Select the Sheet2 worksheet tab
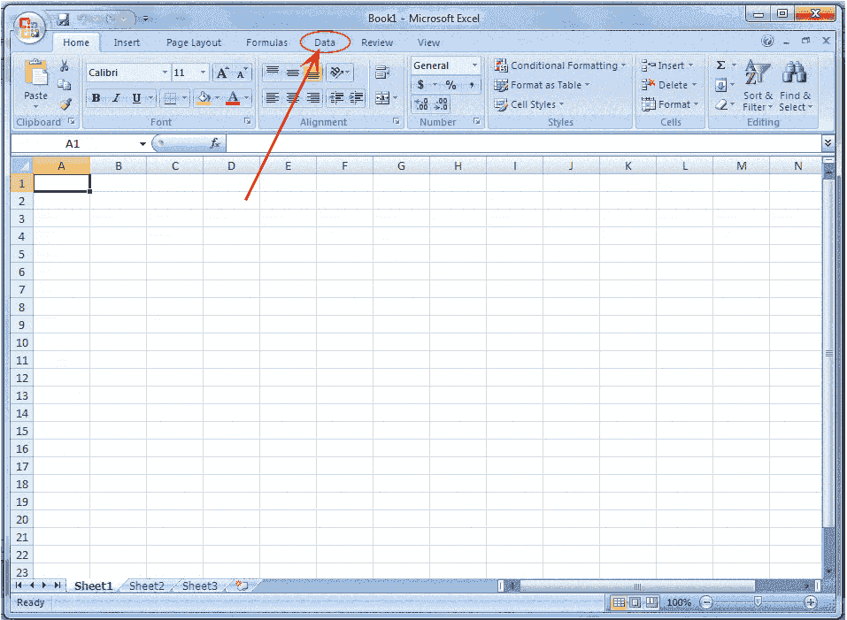This screenshot has height=620, width=847. [147, 586]
